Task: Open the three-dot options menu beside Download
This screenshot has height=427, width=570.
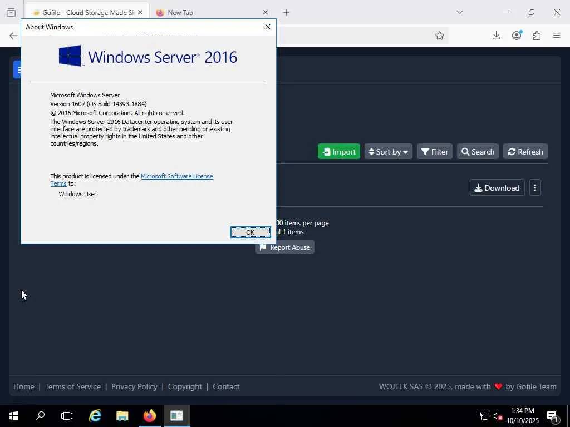Action: pos(535,188)
